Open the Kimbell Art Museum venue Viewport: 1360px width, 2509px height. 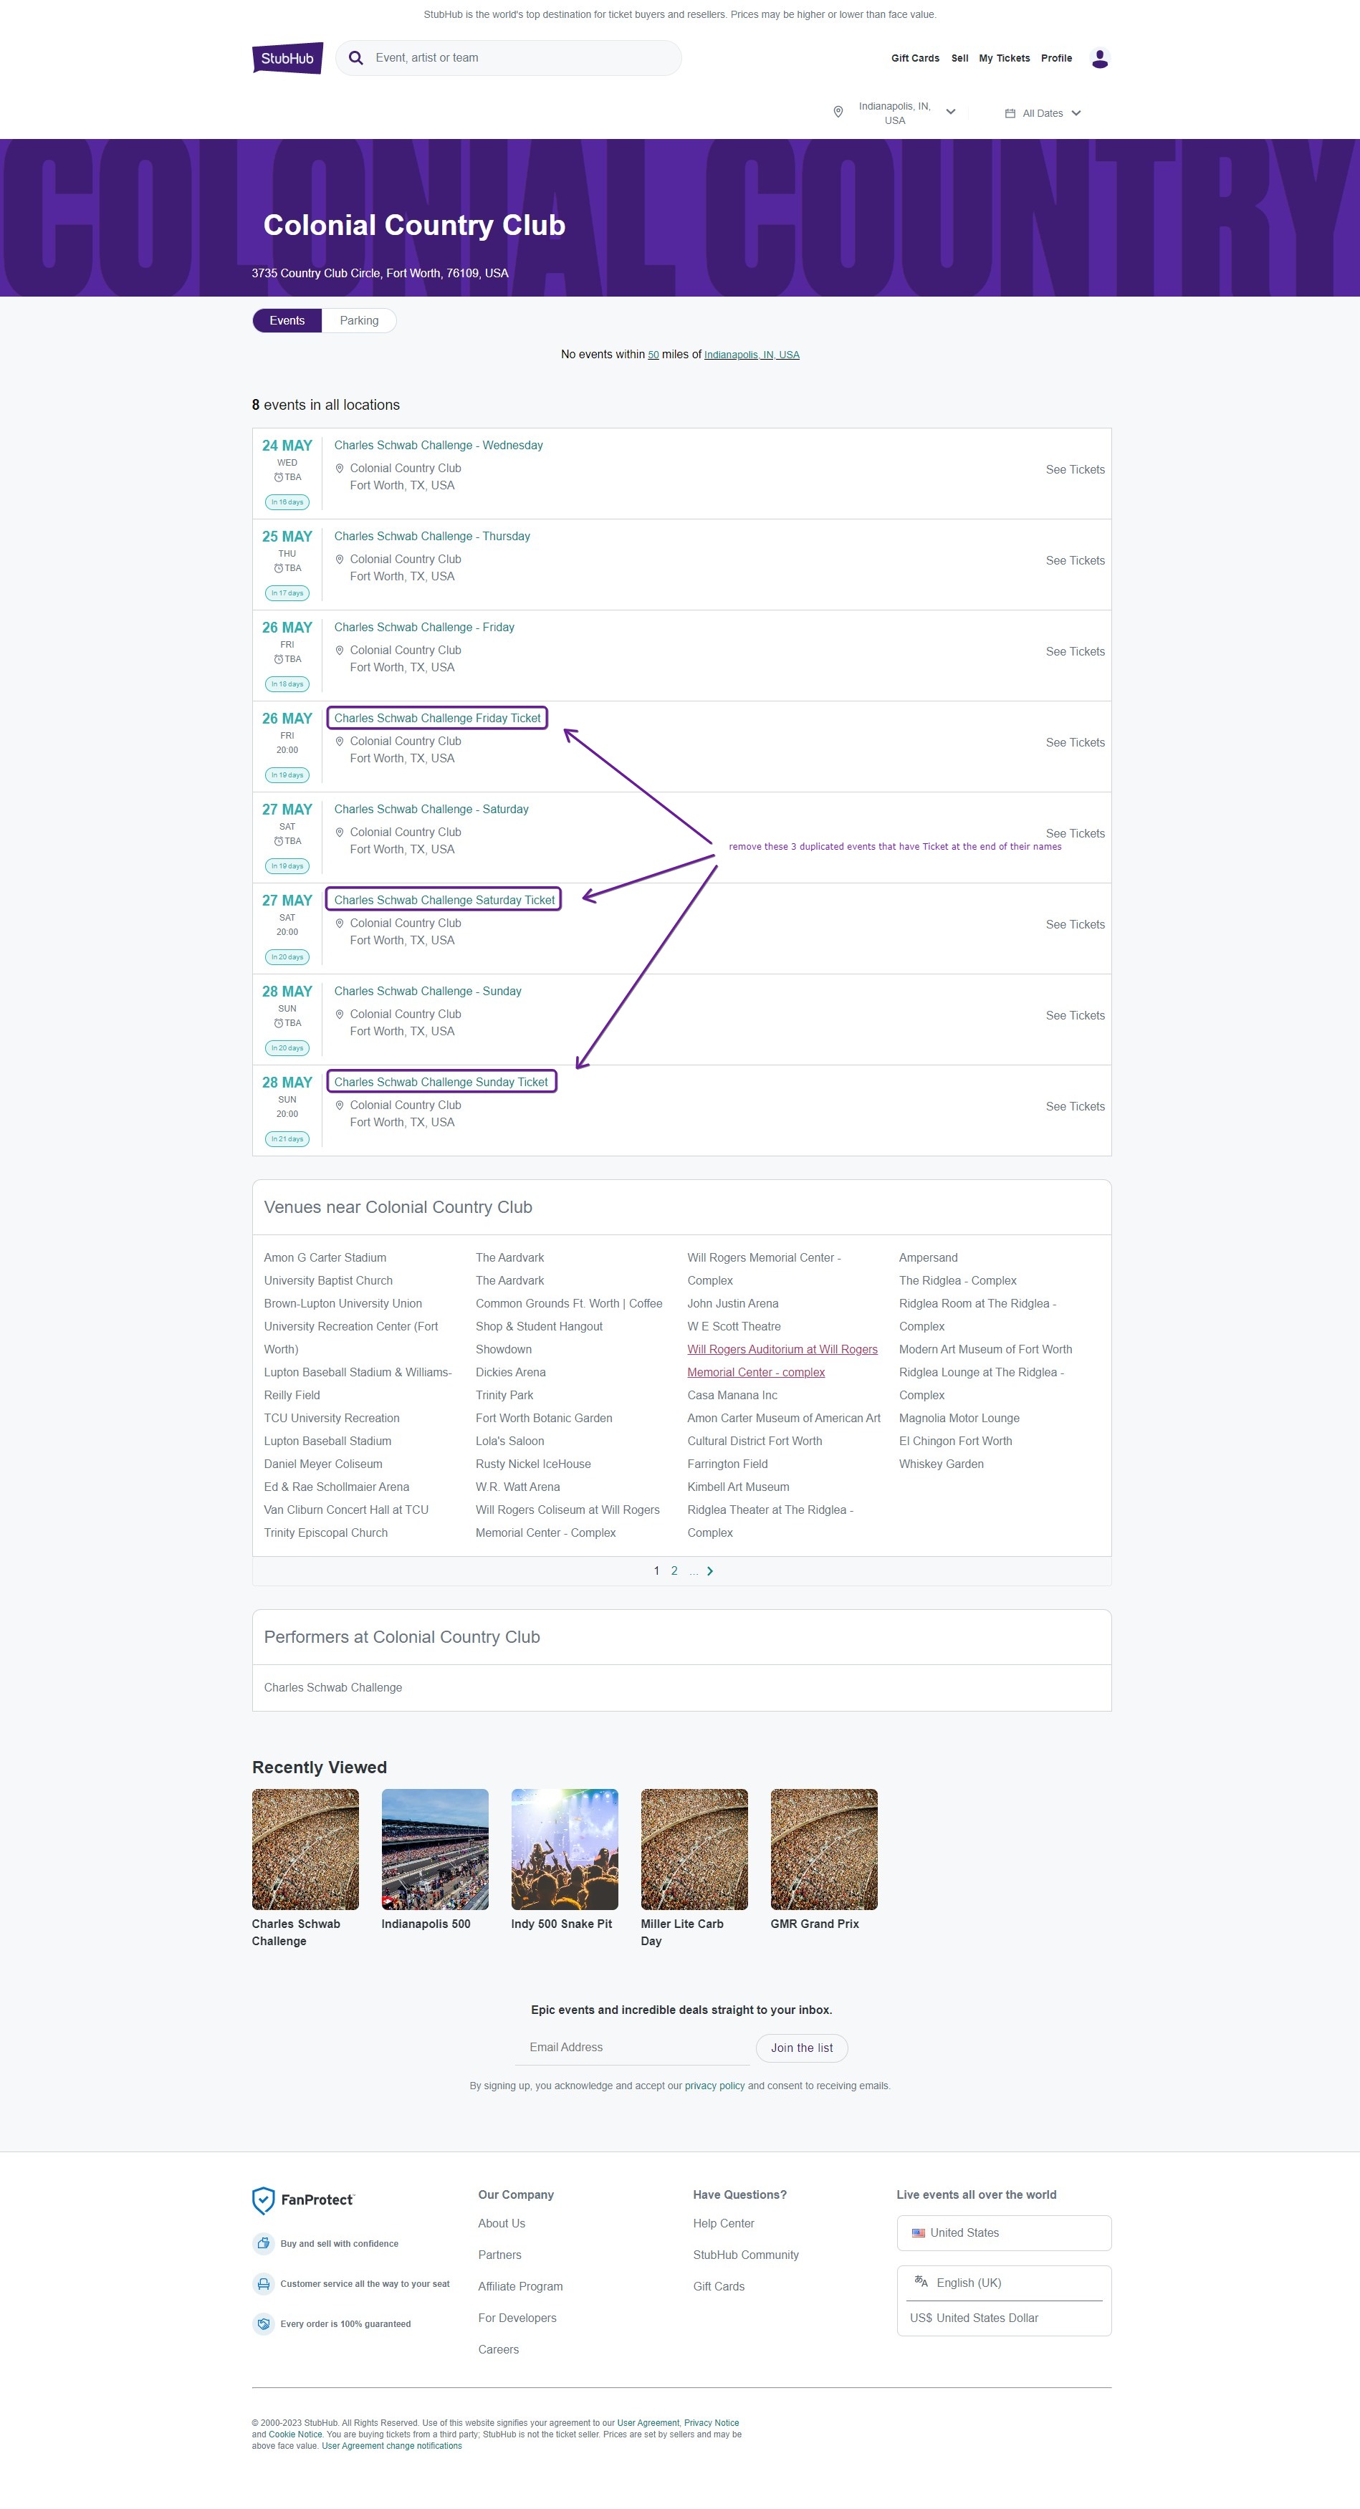[x=739, y=1487]
